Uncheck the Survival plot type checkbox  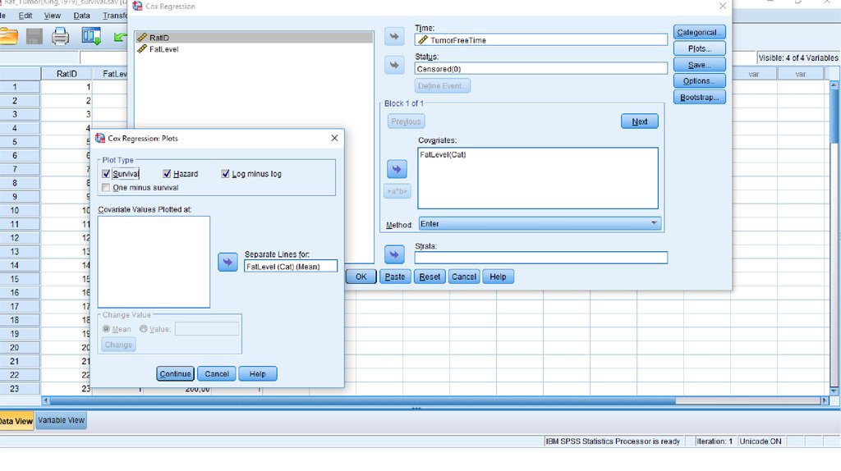coord(106,174)
